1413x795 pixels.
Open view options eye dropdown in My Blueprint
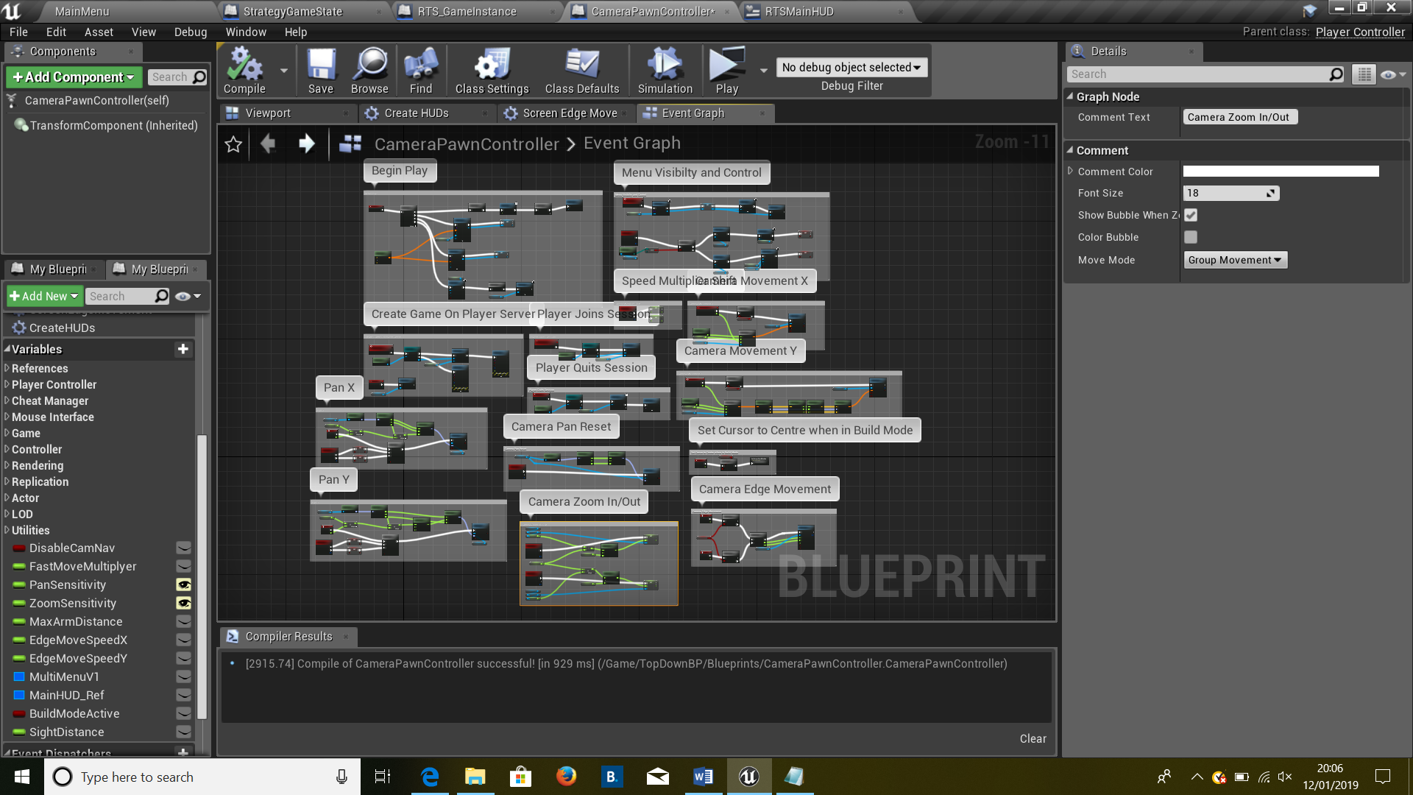tap(188, 296)
